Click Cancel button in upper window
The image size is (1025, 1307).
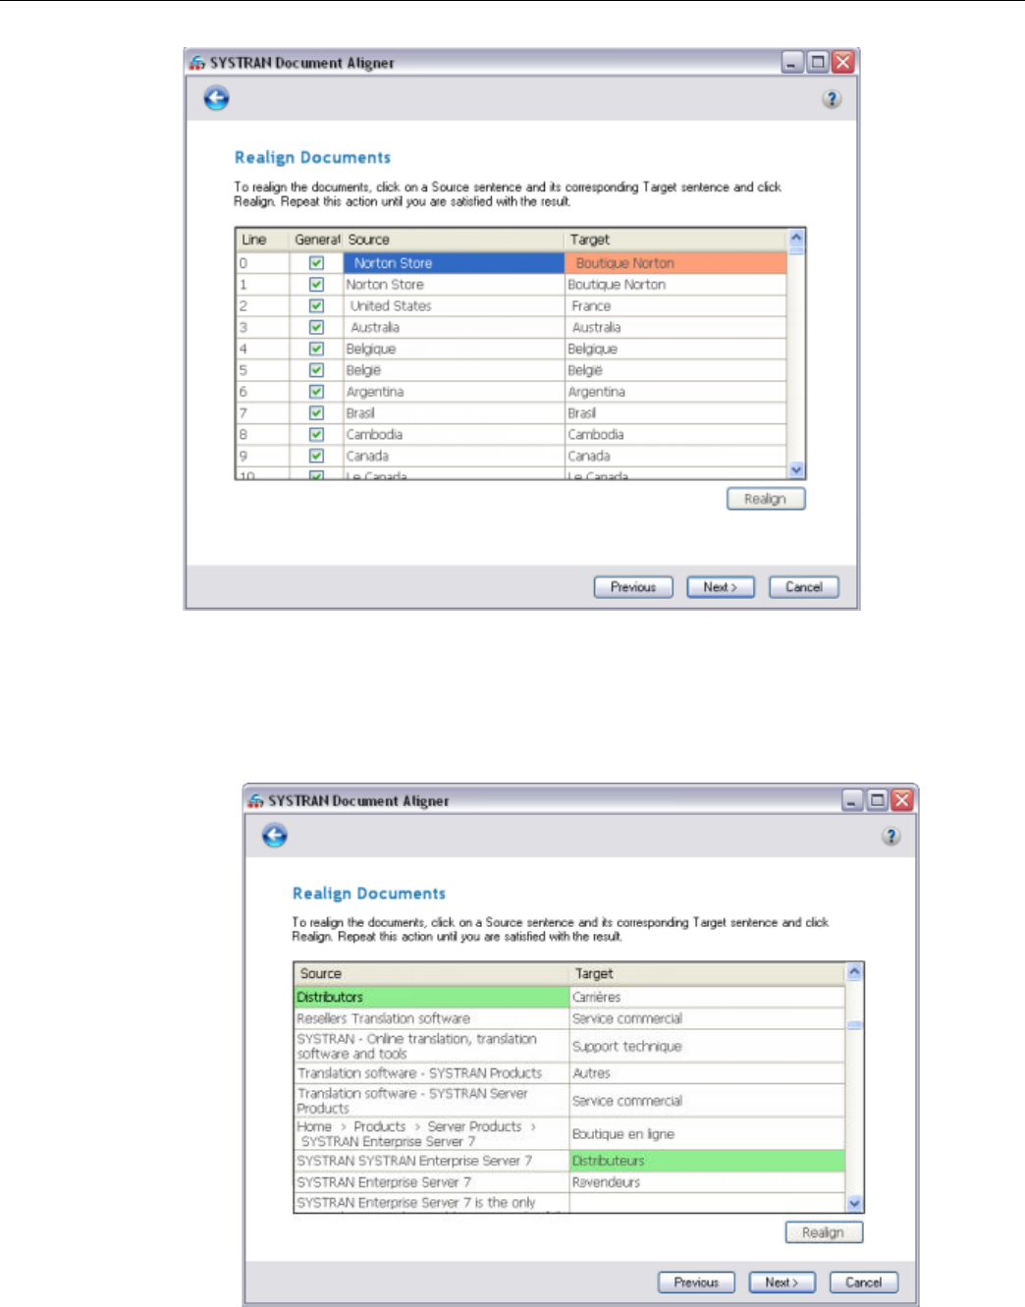804,587
